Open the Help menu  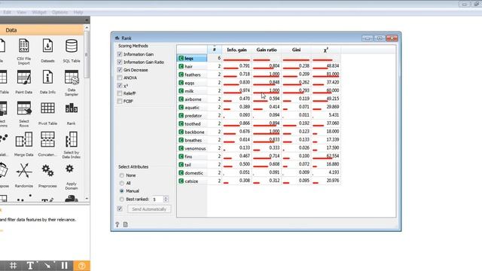point(78,12)
